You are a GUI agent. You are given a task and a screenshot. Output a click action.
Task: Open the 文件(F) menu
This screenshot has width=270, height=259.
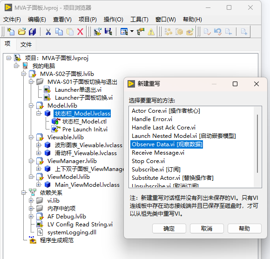(x=12, y=20)
